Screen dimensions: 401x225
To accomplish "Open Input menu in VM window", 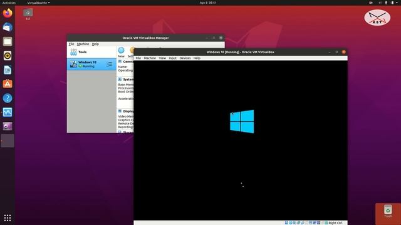I will pyautogui.click(x=173, y=58).
